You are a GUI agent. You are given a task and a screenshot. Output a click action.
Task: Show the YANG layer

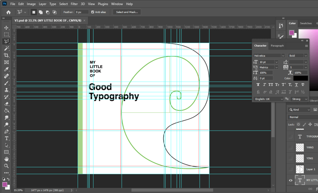coord(291,147)
